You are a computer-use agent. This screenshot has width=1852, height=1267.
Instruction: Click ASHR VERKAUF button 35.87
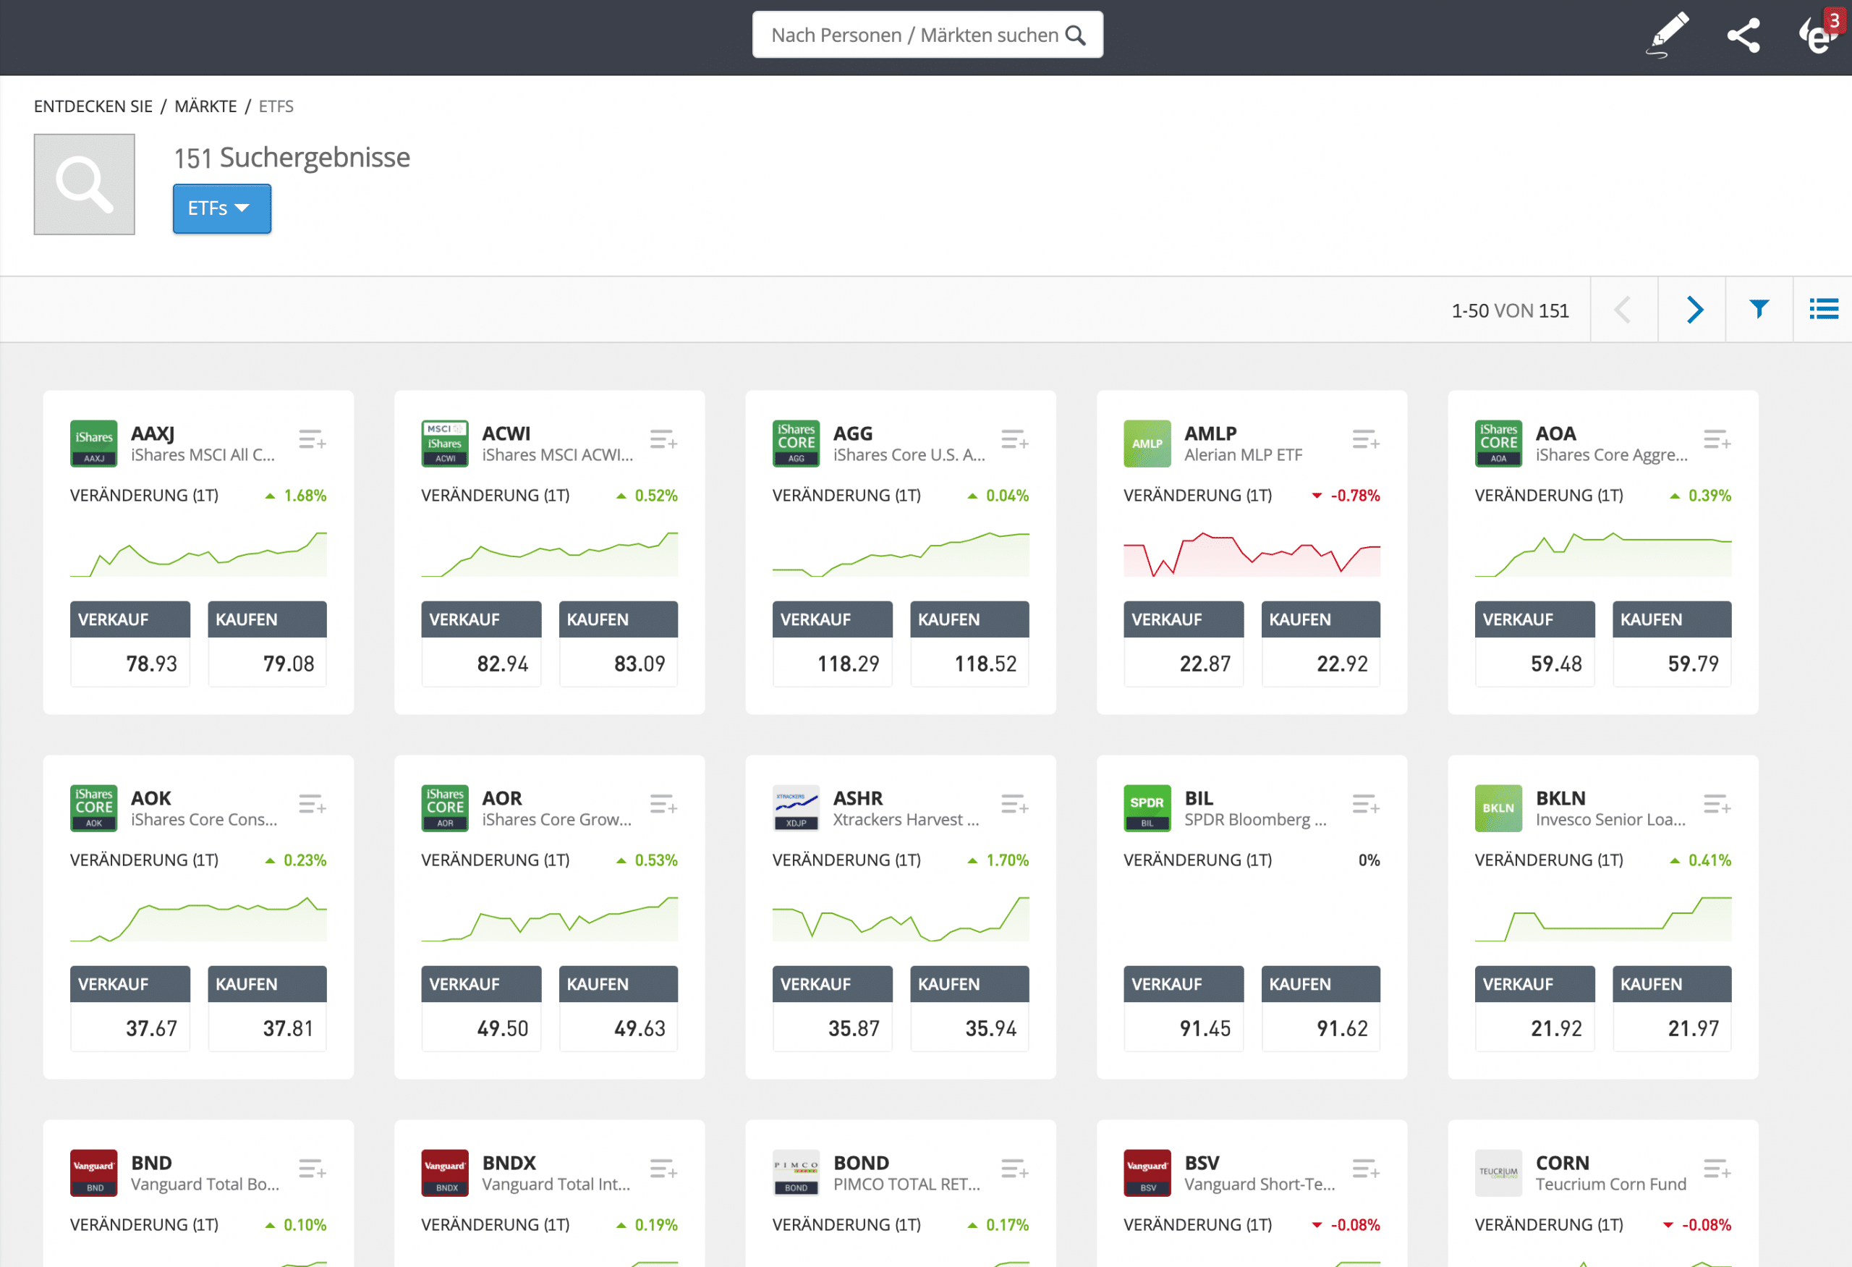click(833, 1009)
